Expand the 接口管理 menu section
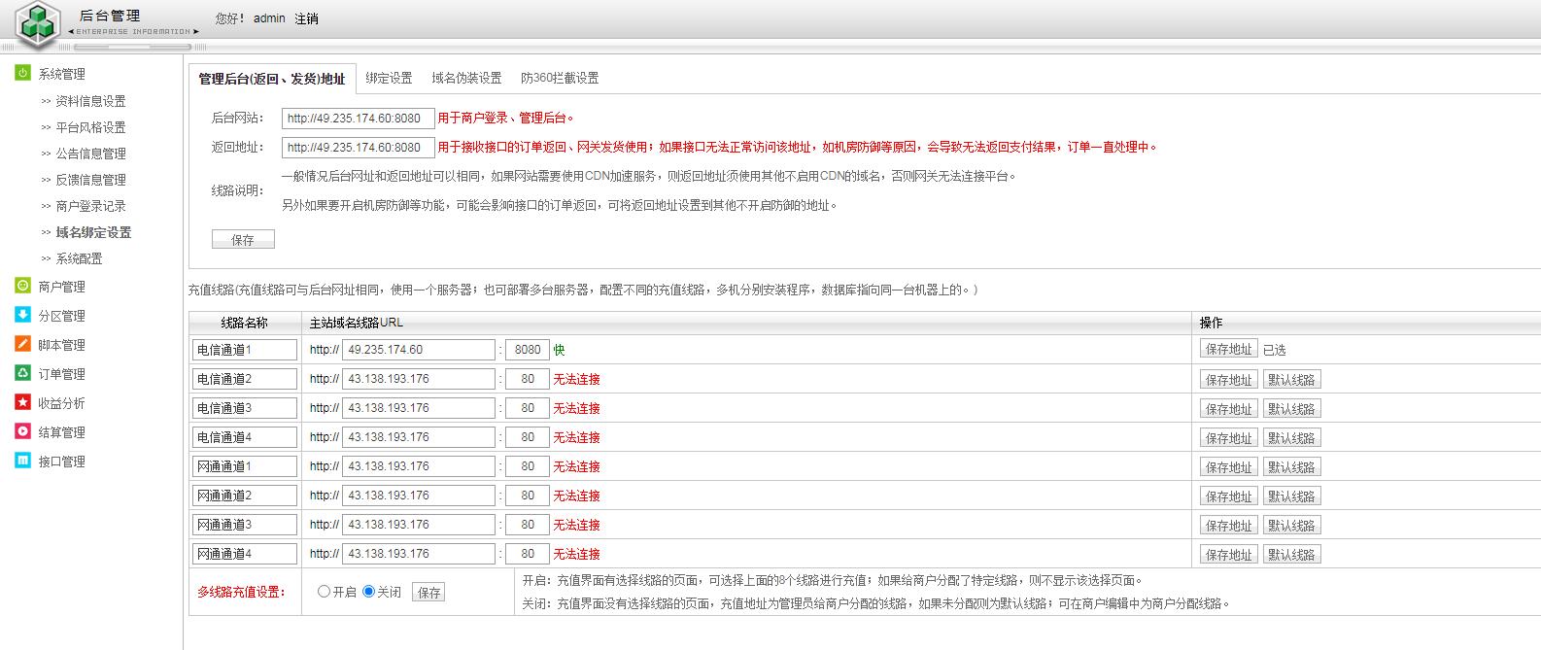 [61, 462]
